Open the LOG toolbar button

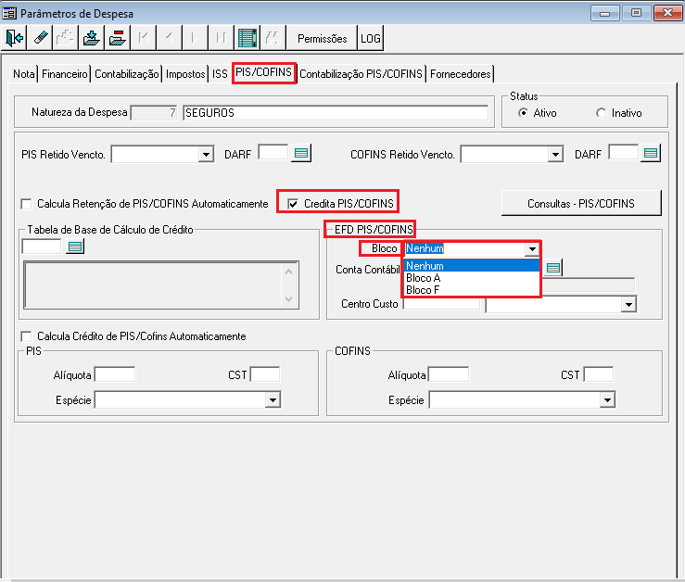371,38
